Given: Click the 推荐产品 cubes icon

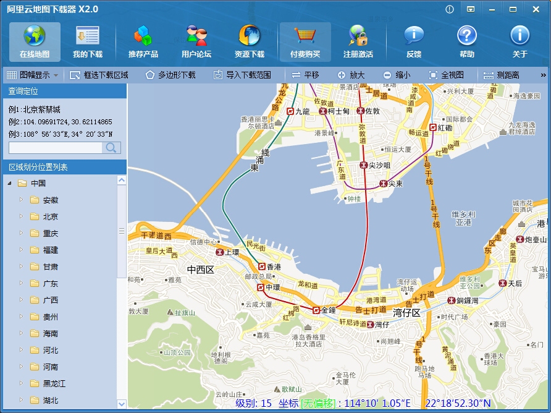Looking at the screenshot, I should (143, 36).
